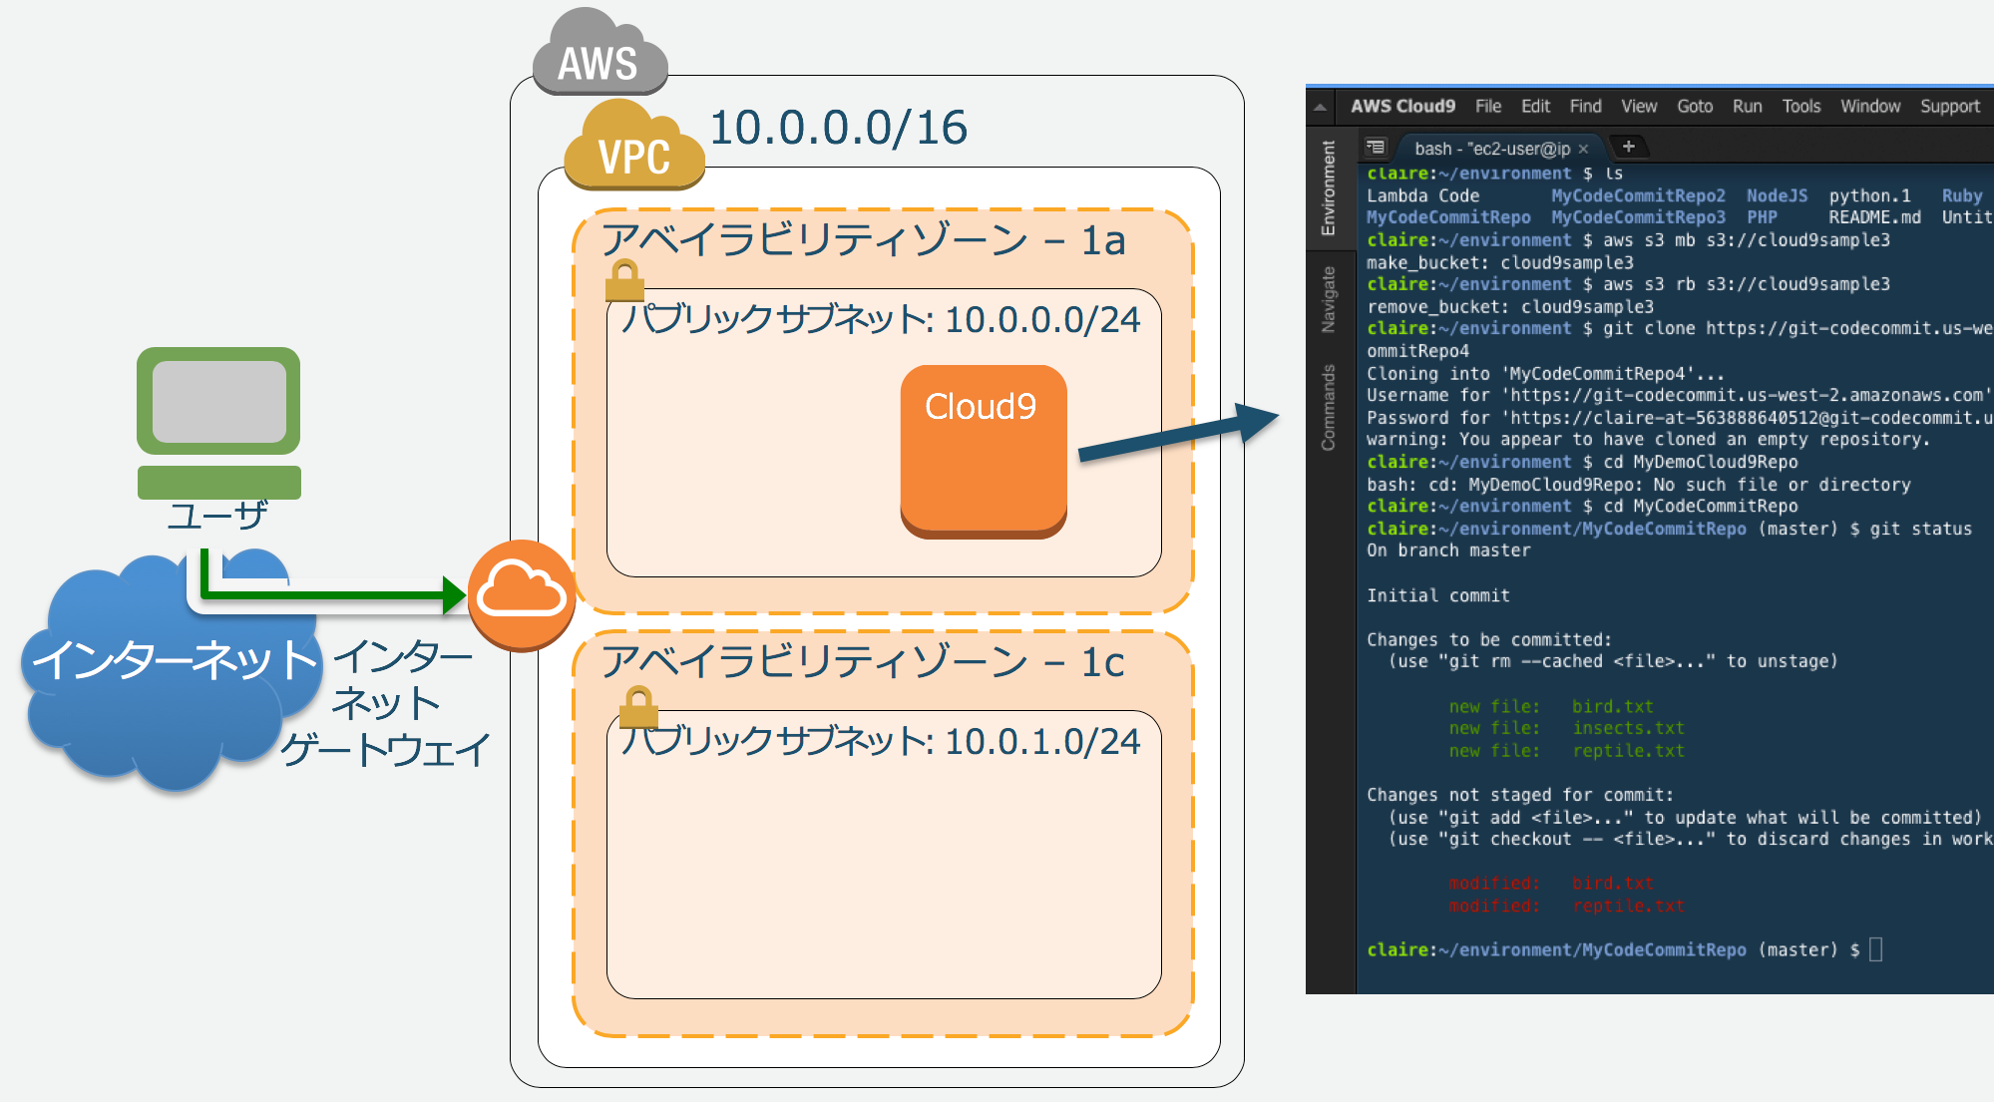Click the パブリックサブネット: 10.0.0.0/24 label
1994x1102 pixels.
pyautogui.click(x=880, y=319)
